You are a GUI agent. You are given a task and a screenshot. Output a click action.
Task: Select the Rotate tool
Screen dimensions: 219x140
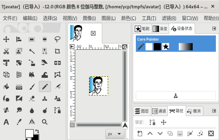(19, 63)
